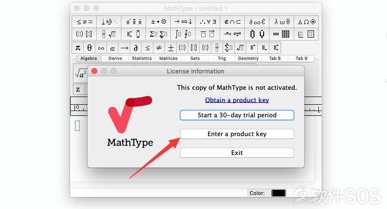Open the embellishments palette
This screenshot has width=387, height=209.
click(x=134, y=22)
